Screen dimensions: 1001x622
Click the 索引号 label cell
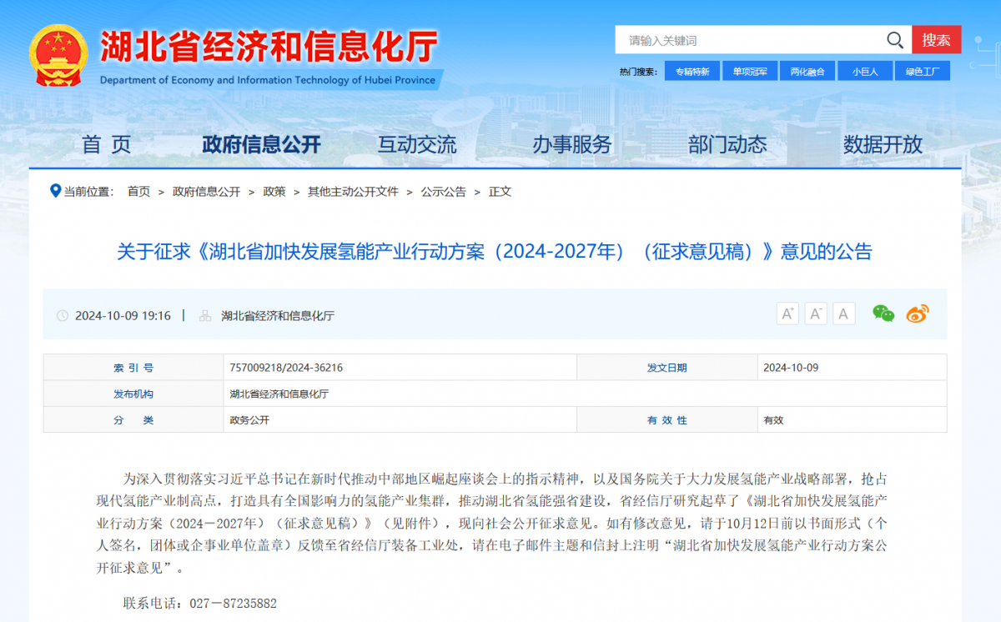click(133, 368)
